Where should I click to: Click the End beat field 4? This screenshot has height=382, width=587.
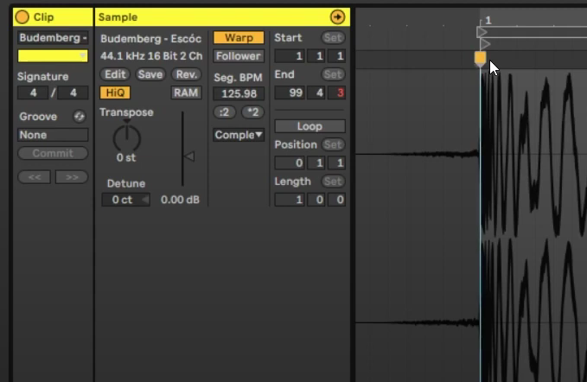[x=316, y=92]
